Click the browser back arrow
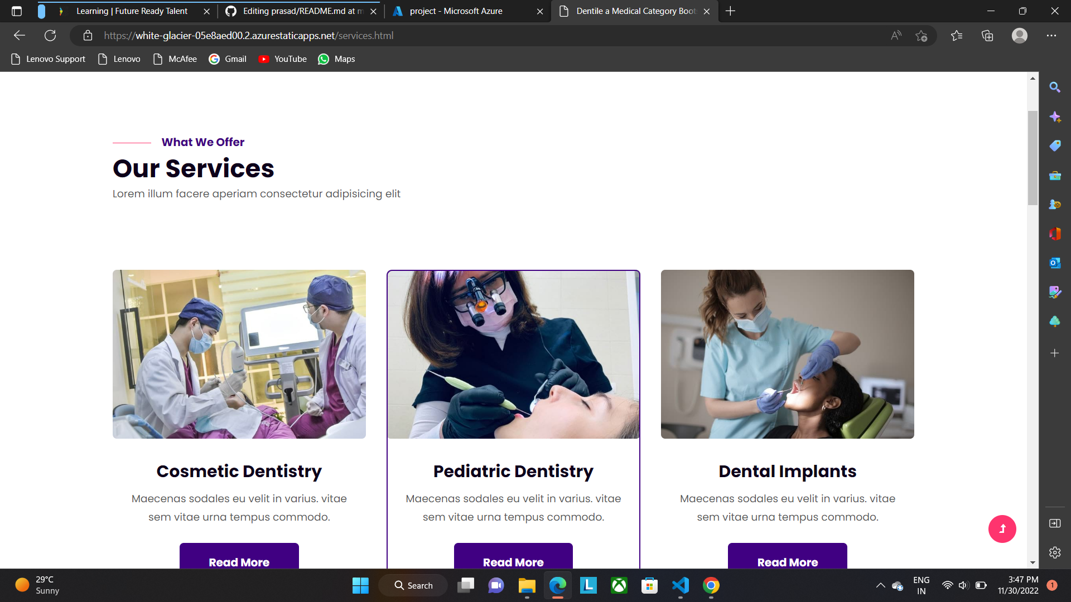The width and height of the screenshot is (1071, 602). [x=20, y=36]
